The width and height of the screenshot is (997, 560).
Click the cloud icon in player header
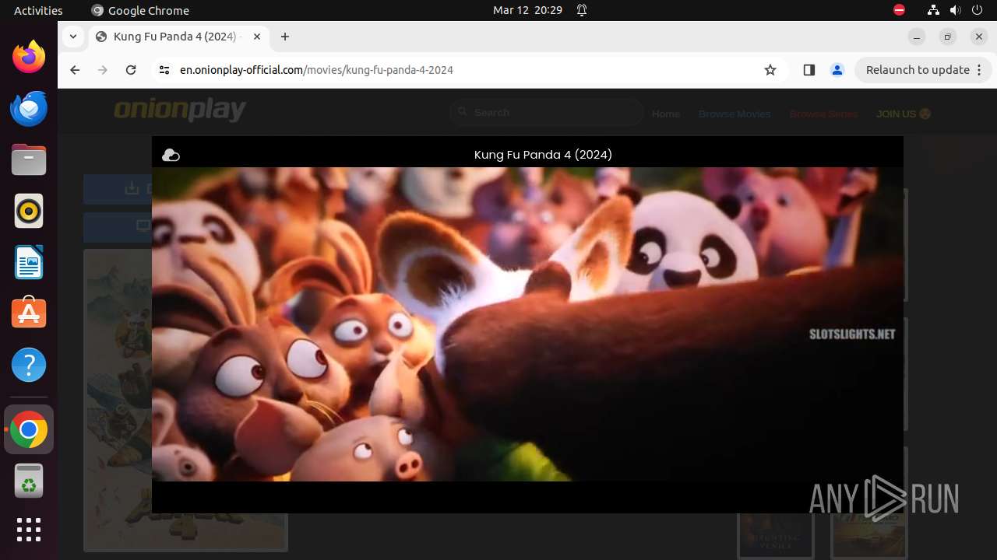171,156
